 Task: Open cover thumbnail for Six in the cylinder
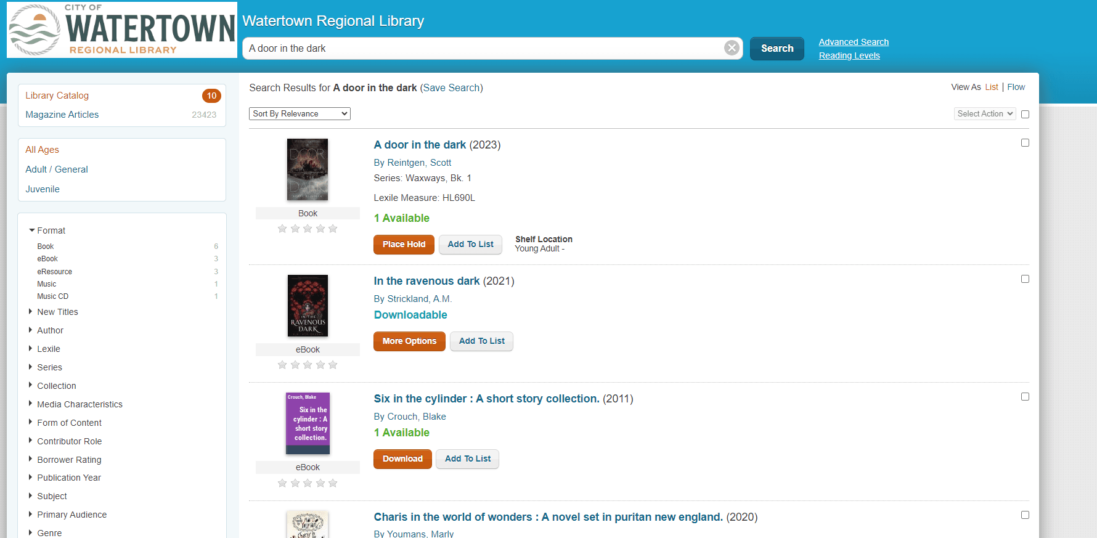308,423
